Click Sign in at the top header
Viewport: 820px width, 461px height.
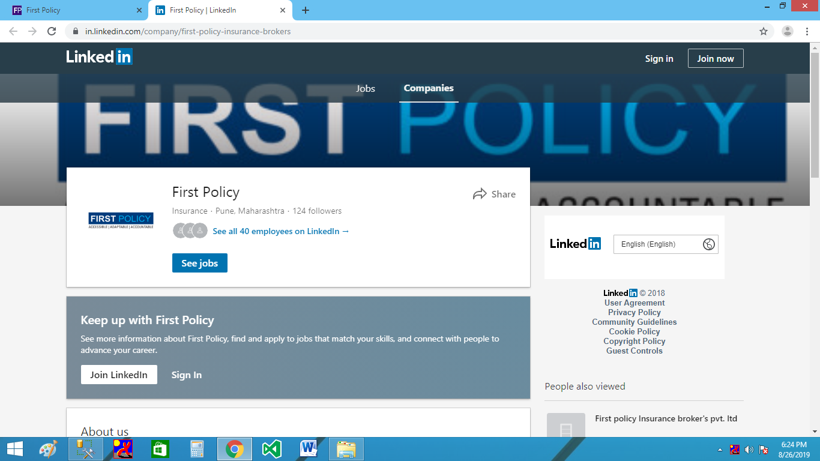coord(659,58)
